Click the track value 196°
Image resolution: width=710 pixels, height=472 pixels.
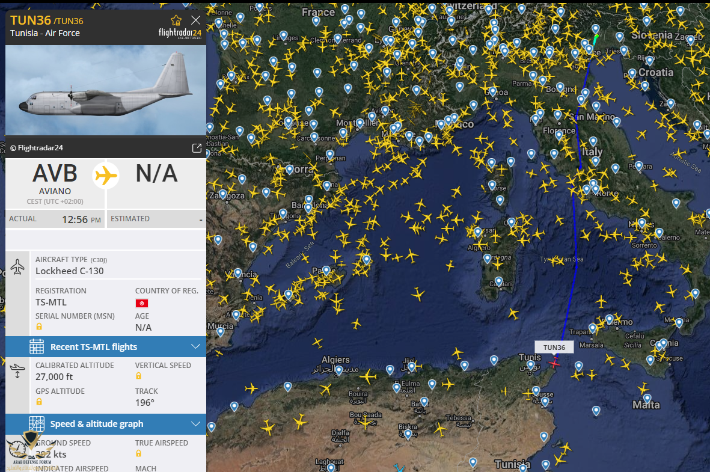coord(145,403)
